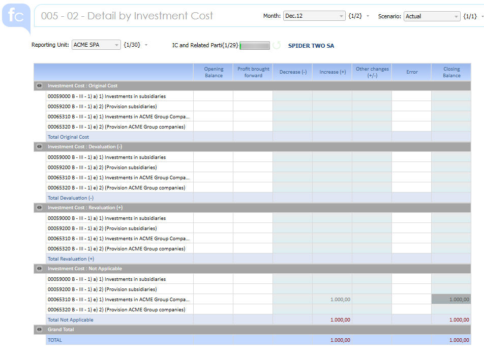This screenshot has height=353, width=484.
Task: Collapse the Investment Cost : Devaluation (-) section
Action: [40, 147]
